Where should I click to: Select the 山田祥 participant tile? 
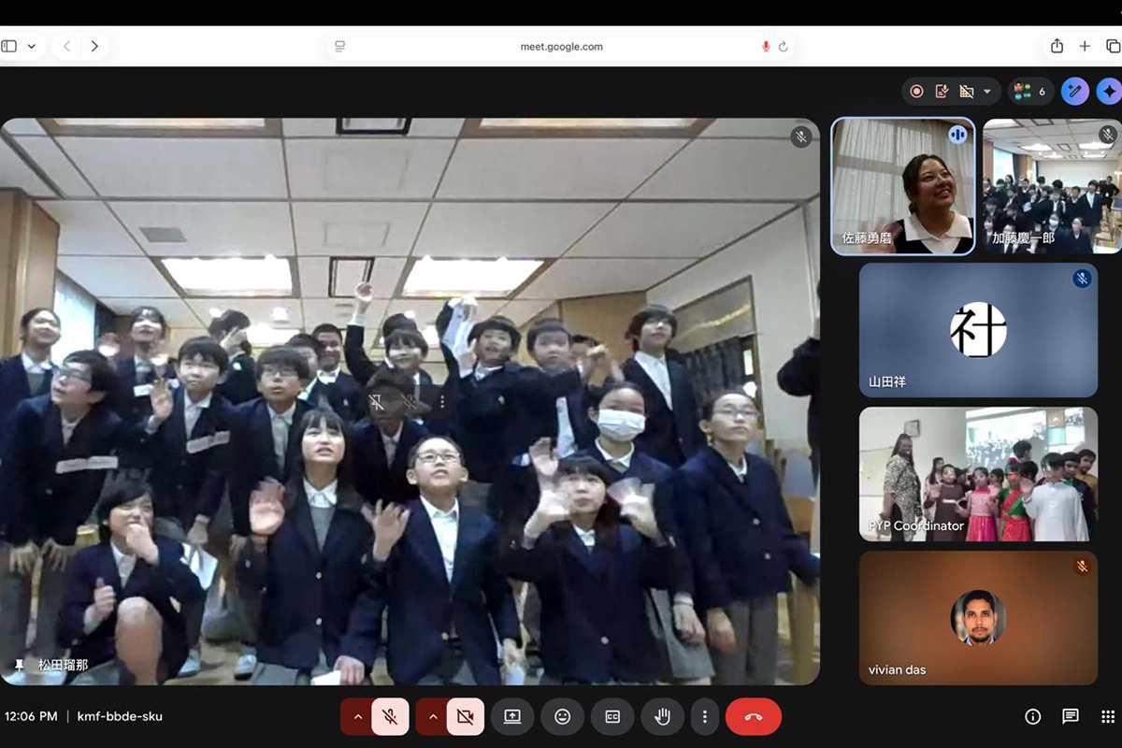[978, 330]
